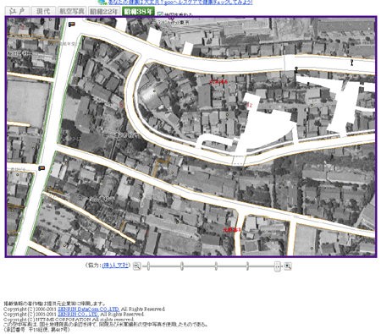
Task: Click the traffic signal icon on left avenue
Action: click(x=41, y=168)
